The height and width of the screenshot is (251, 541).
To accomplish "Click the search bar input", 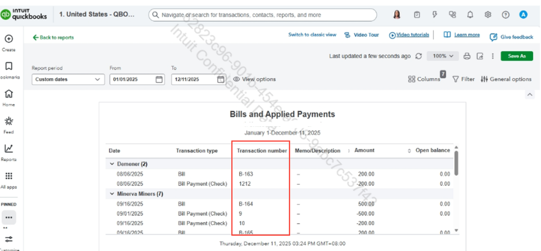I will pos(263,15).
